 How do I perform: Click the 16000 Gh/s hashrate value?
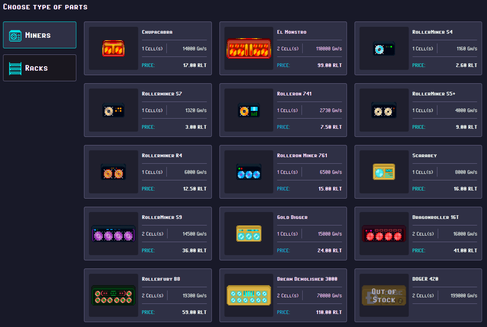point(465,234)
